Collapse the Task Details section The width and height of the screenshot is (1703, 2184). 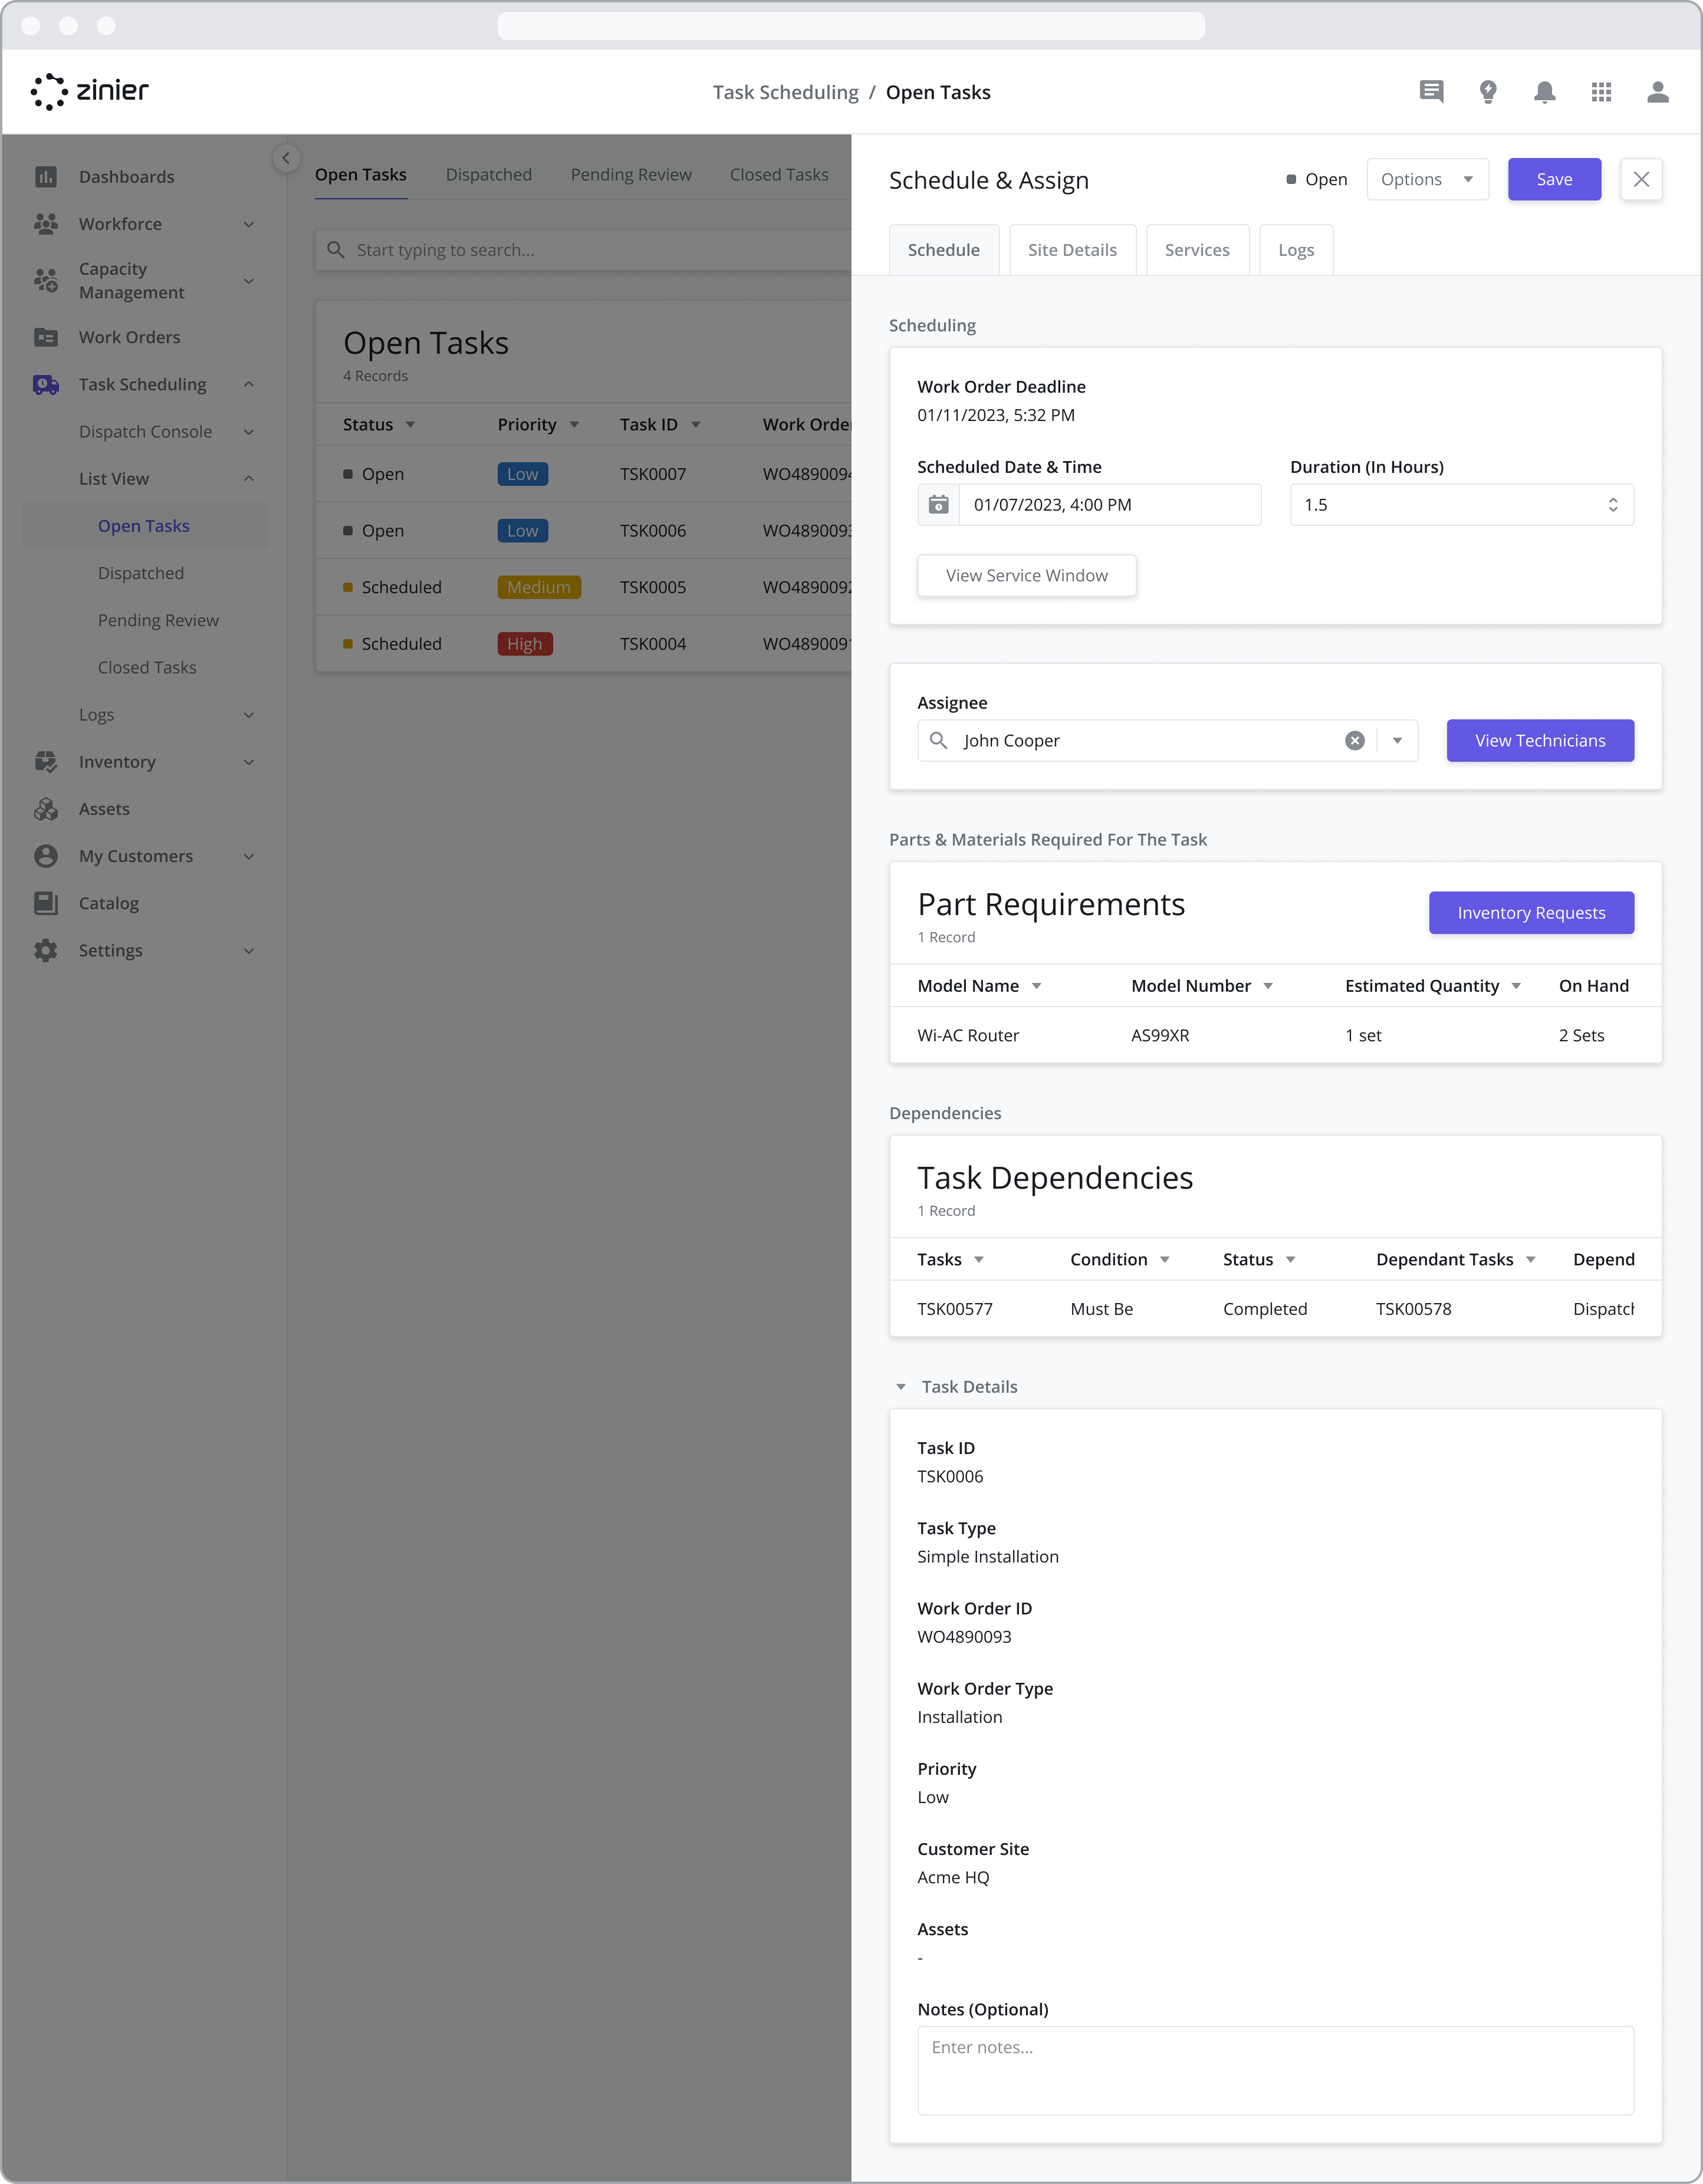click(901, 1387)
